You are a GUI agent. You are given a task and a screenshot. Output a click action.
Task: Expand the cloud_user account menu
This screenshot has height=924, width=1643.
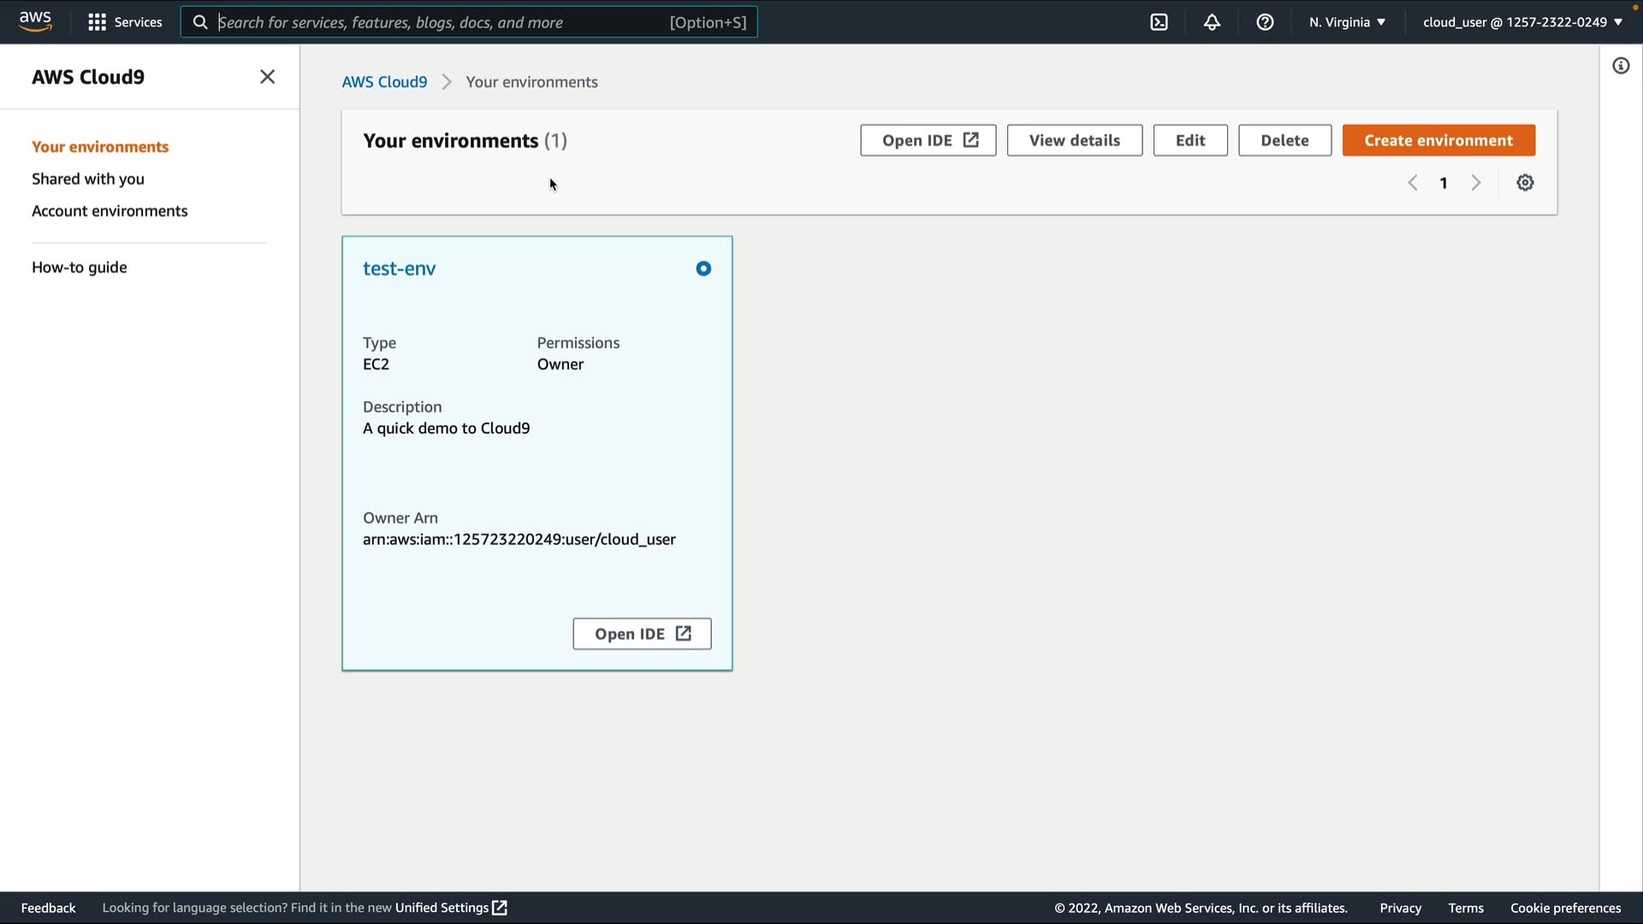[x=1522, y=22]
